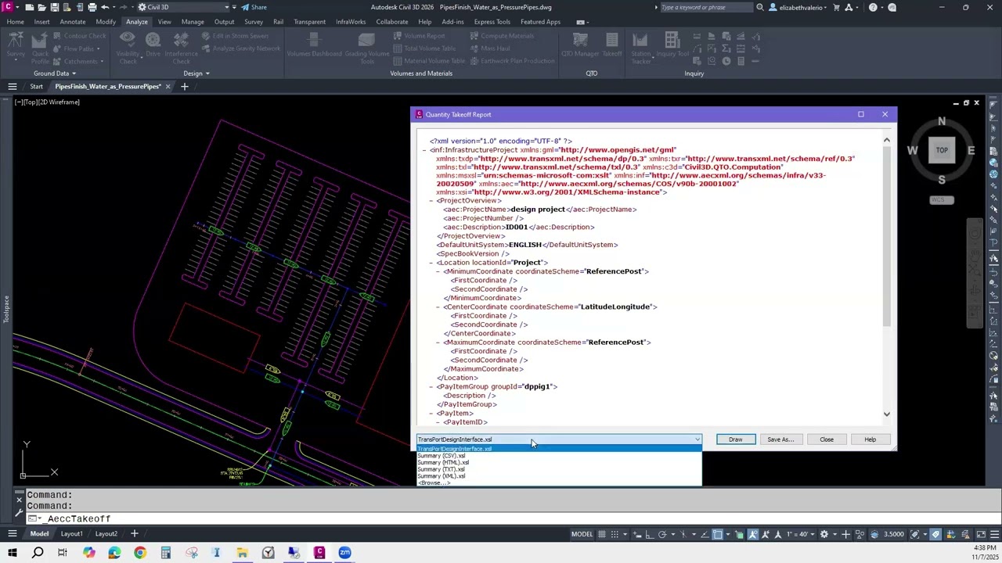Click the Help button in report dialog
The image size is (1002, 563).
click(870, 439)
